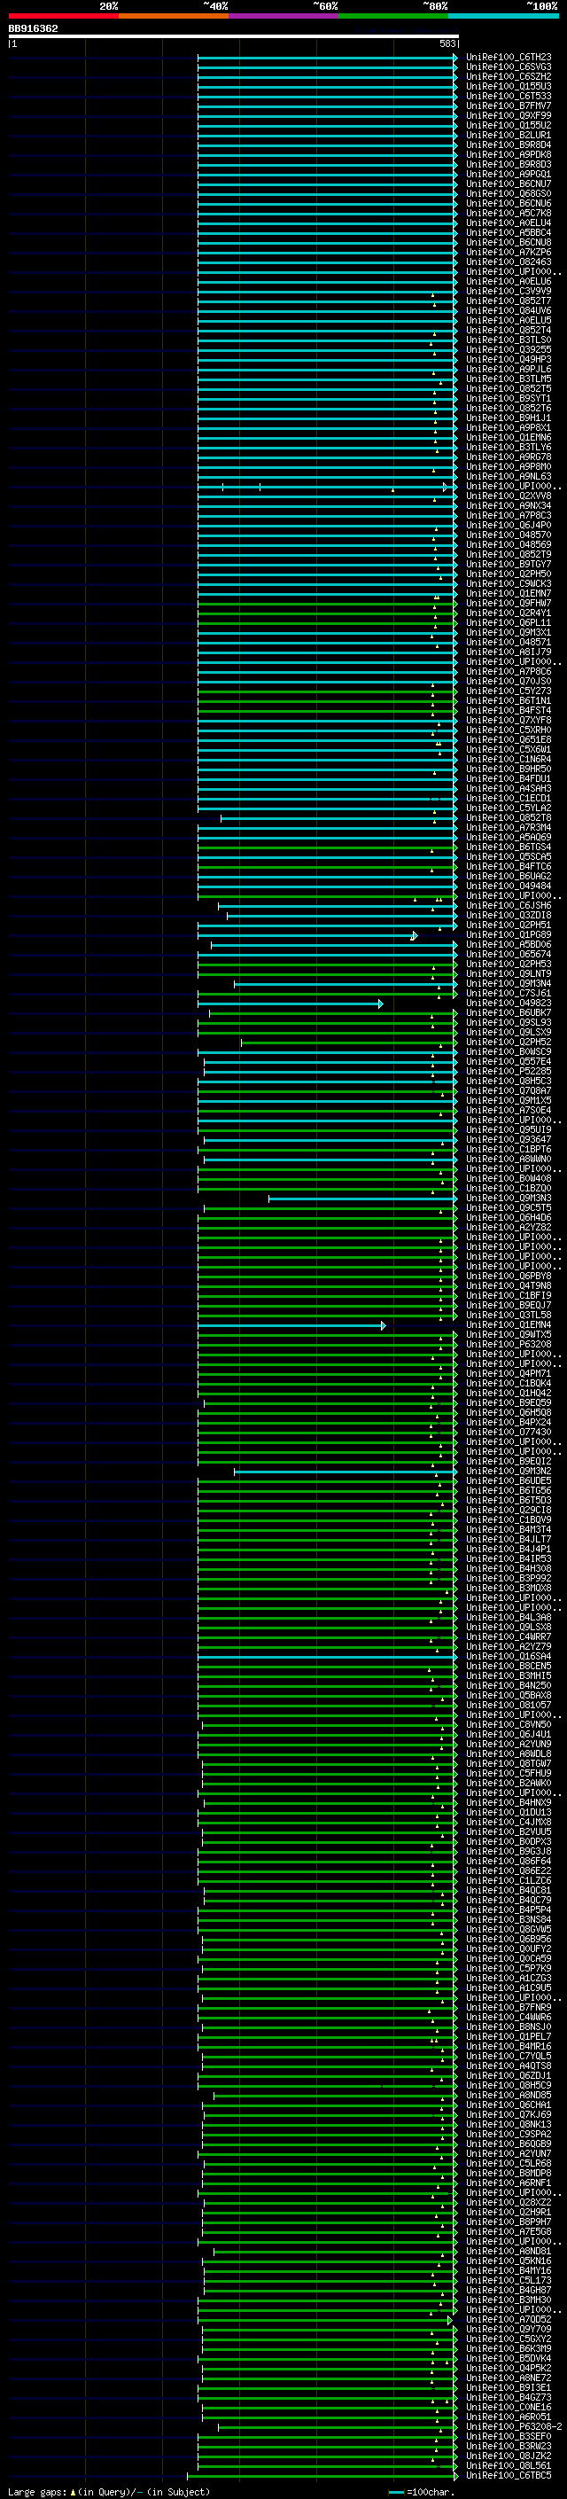Click hit UniRef100_Q68GS0
The width and height of the screenshot is (567, 2499).
508,193
